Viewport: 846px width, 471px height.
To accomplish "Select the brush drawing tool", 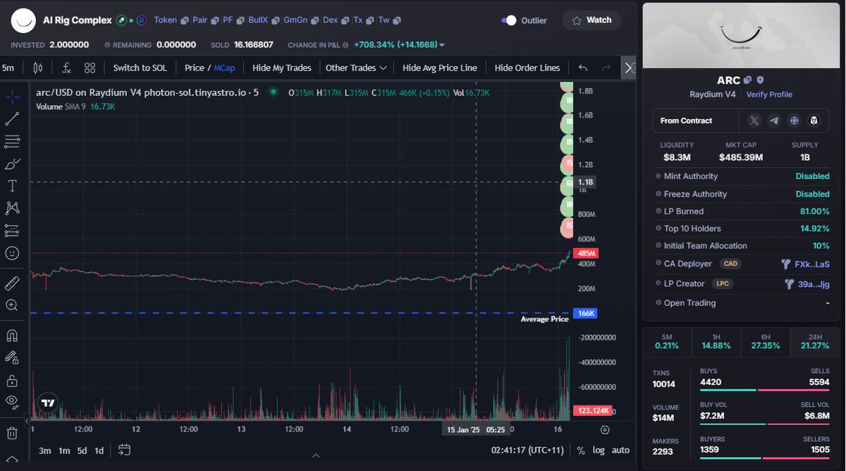I will pos(12,164).
